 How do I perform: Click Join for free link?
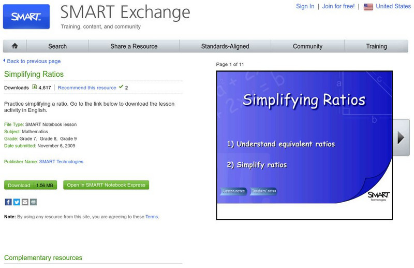(x=338, y=6)
